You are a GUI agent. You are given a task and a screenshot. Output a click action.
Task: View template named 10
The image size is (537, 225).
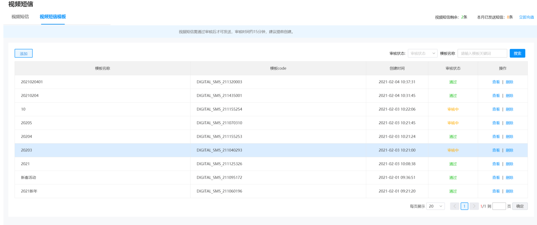click(x=496, y=109)
